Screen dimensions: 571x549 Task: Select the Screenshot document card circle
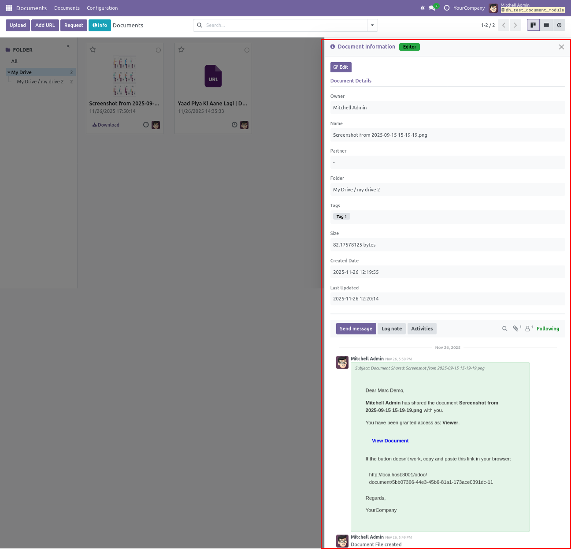tap(158, 50)
